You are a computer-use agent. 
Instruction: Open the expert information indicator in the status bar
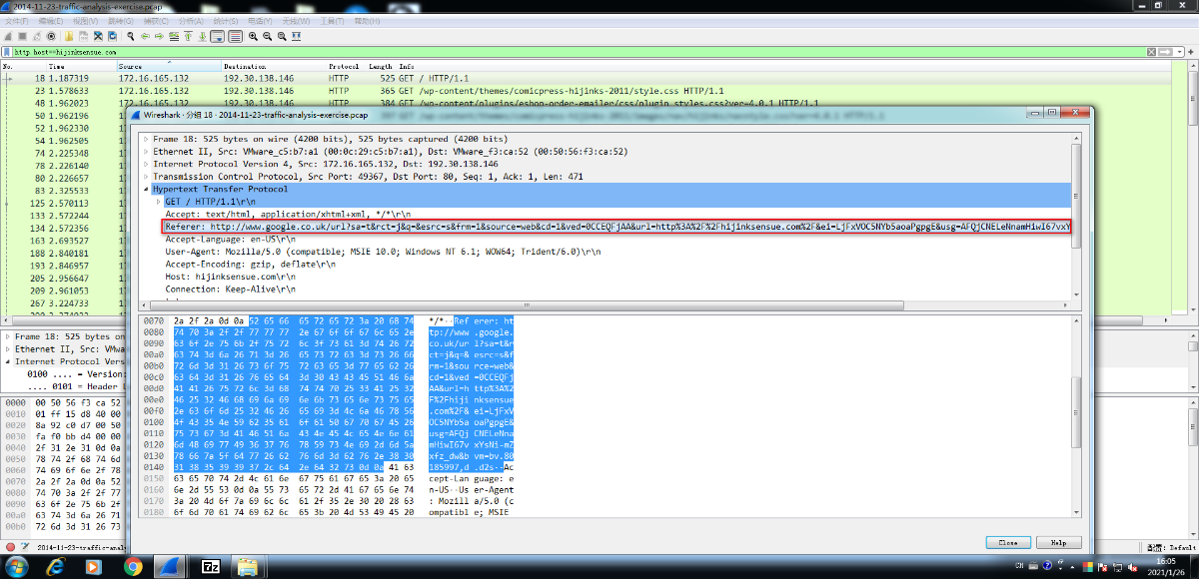tap(9, 548)
